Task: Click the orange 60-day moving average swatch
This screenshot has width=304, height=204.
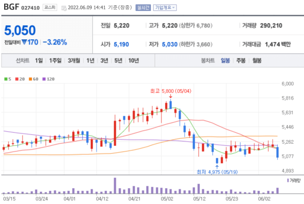Action: pyautogui.click(x=30, y=79)
